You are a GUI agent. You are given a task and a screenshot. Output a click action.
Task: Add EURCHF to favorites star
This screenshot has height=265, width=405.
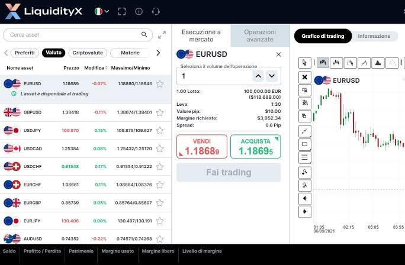(160, 185)
